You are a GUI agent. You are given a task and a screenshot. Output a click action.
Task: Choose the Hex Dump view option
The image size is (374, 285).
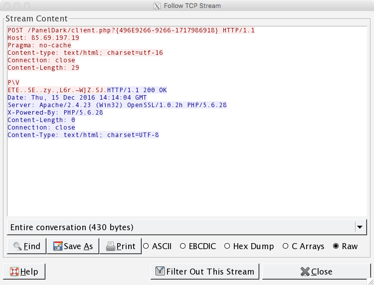coord(227,246)
